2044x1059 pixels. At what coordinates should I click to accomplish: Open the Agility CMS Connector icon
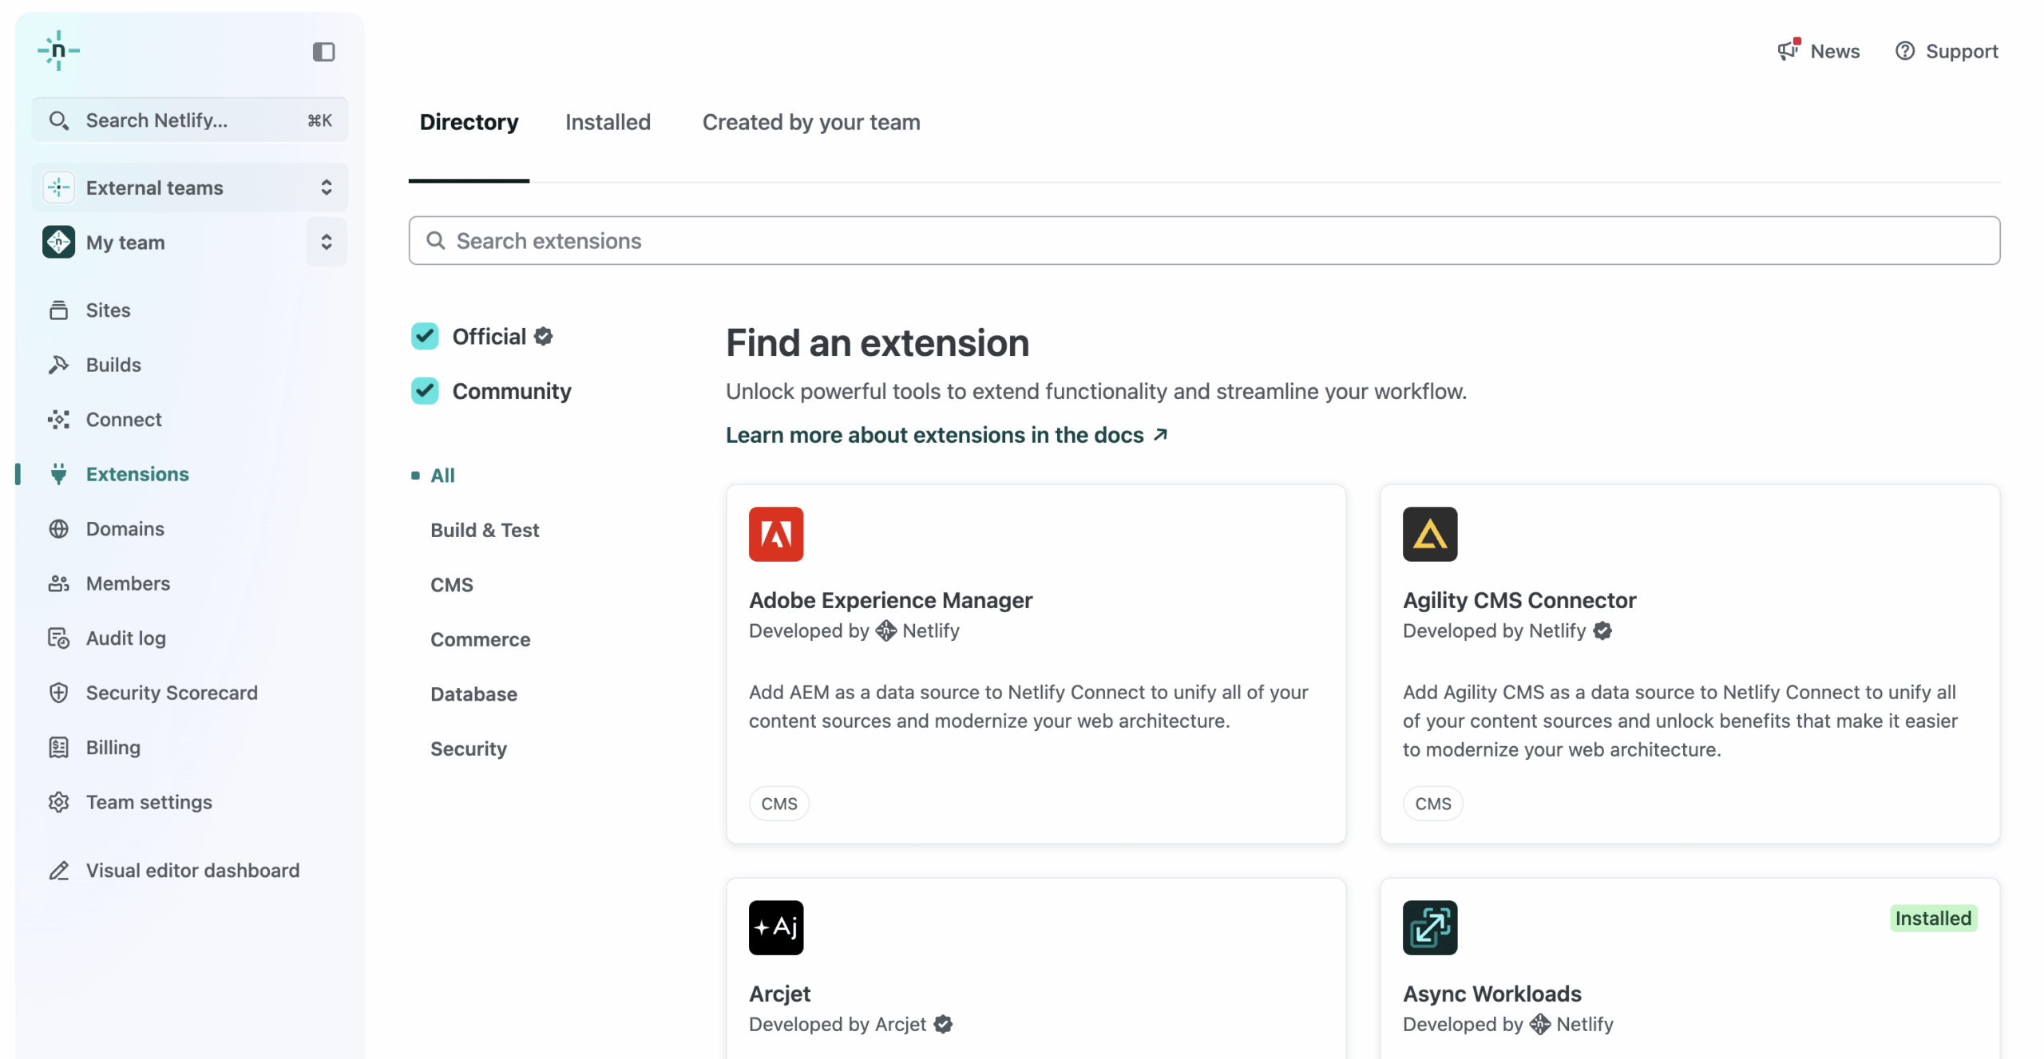1429,534
